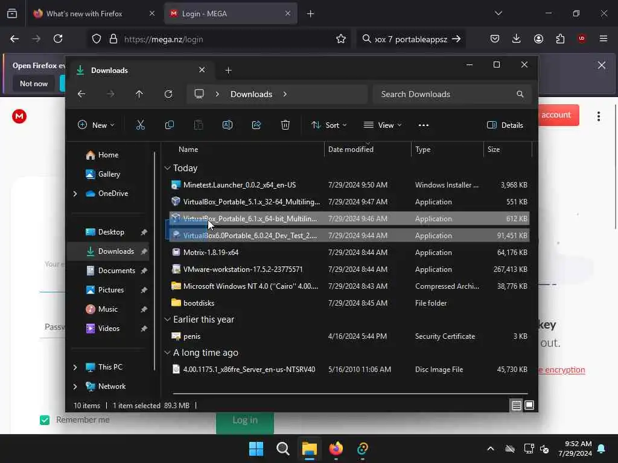Toggle the Remember me checkbox
Viewport: 618px width, 463px height.
45,420
